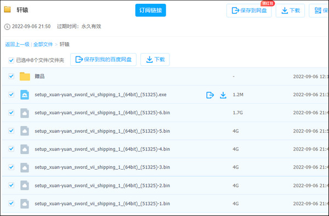Click the file icon of the -2.bin row
329x216 pixels.
coord(25,185)
